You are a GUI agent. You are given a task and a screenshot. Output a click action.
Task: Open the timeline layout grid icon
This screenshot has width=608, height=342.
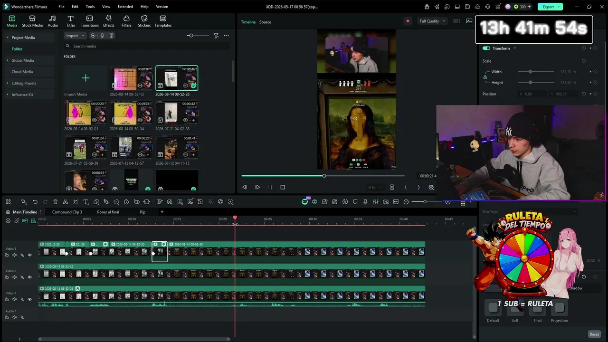tap(8, 202)
